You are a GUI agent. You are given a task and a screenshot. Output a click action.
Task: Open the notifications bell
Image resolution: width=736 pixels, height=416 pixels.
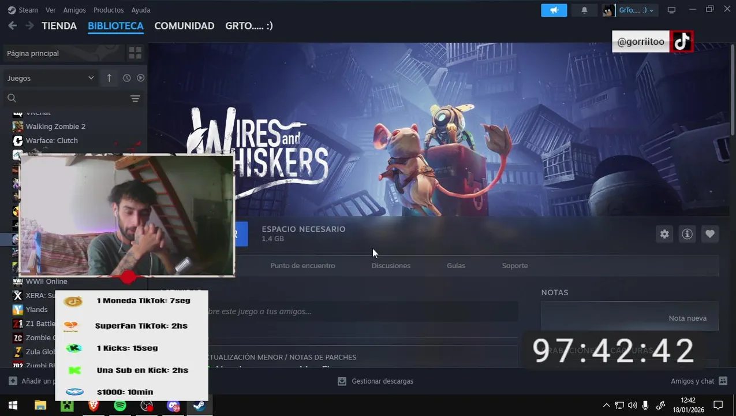pyautogui.click(x=584, y=10)
